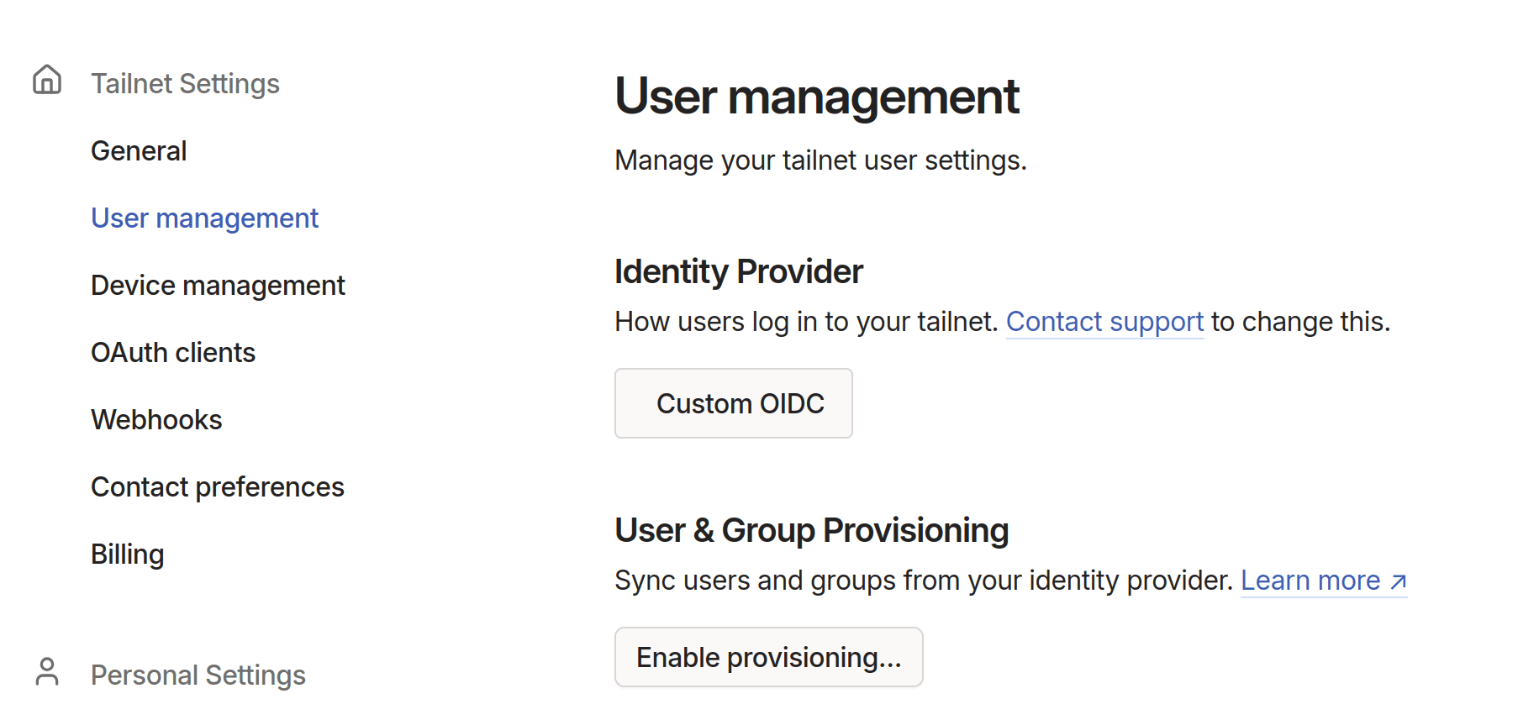This screenshot has width=1518, height=720.
Task: Click 'Manage your tailnet user settings.' text
Action: click(x=821, y=160)
